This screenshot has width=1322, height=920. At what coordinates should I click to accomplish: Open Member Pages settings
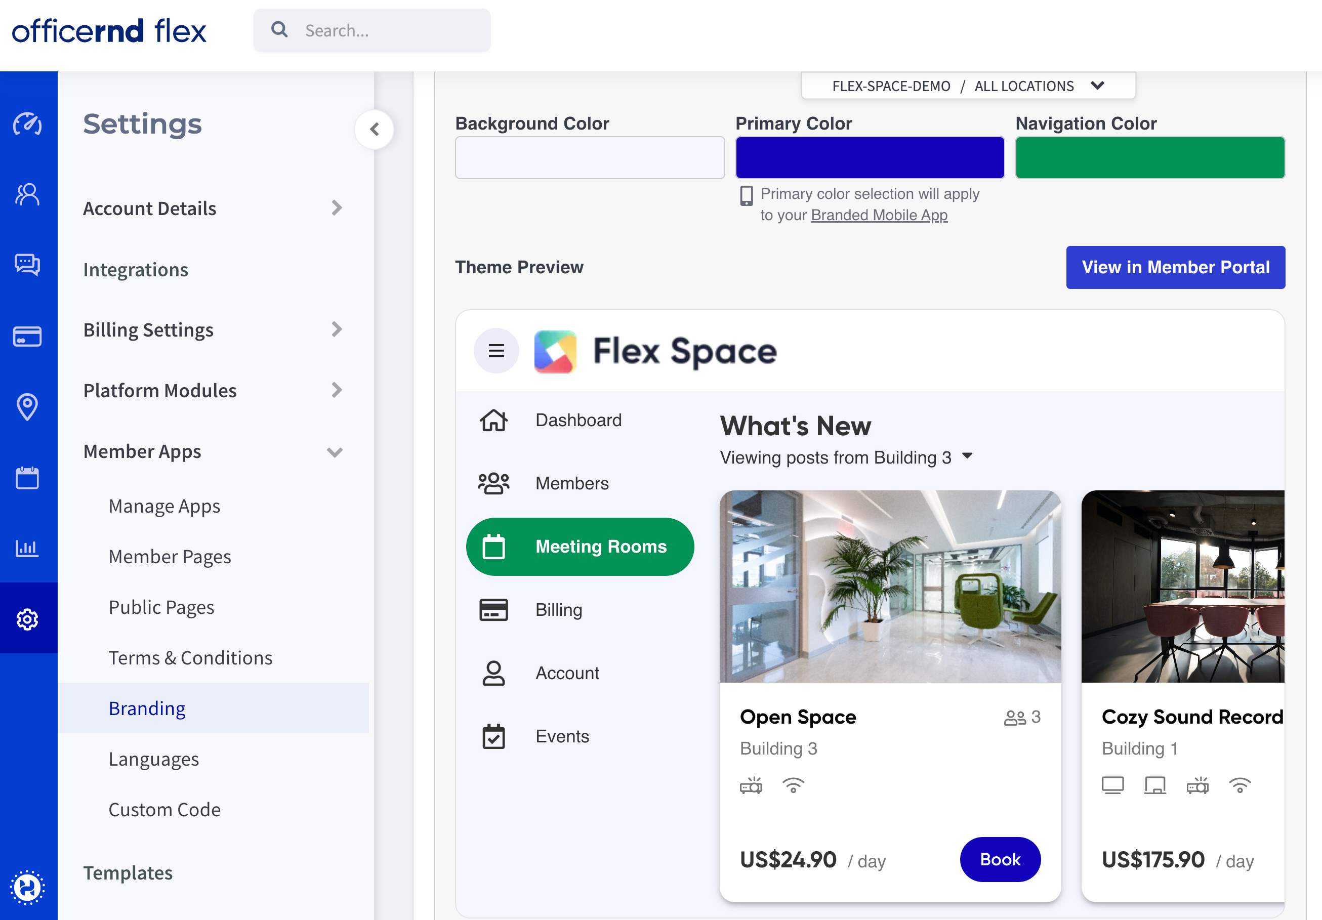[169, 557]
